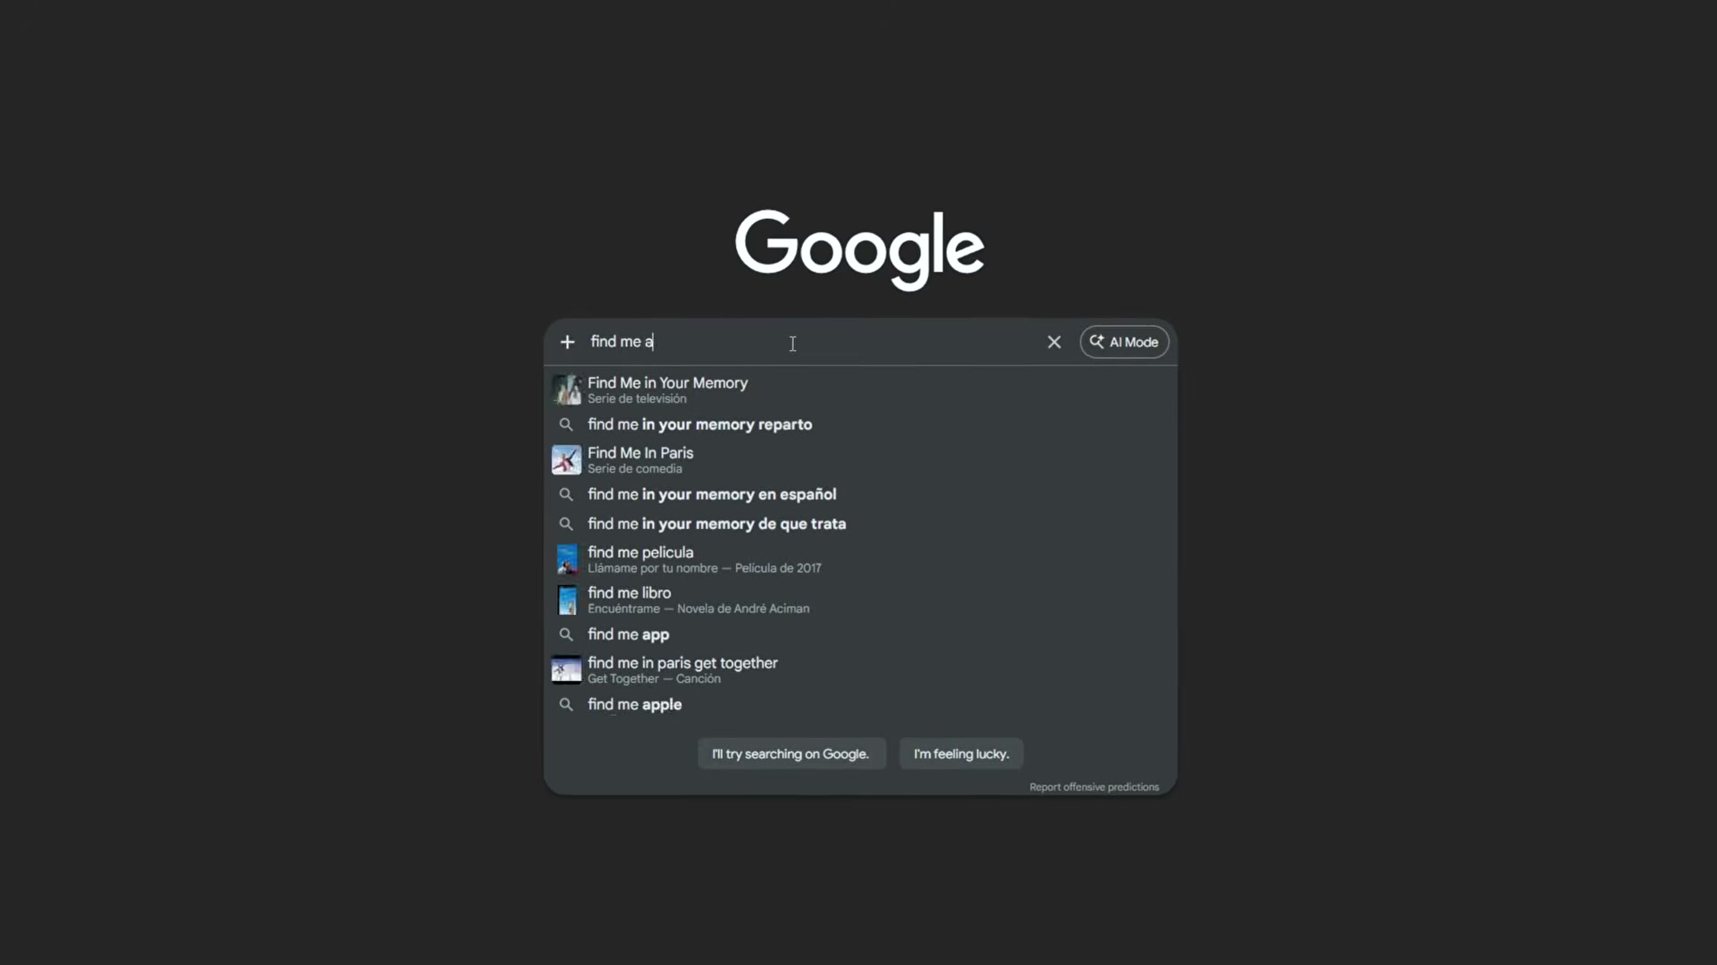Click the plus icon in the search box
The image size is (1717, 965).
[567, 342]
